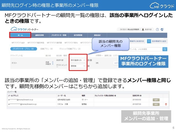Select the MFクラウド会計 sub-tab
This screenshot has height=132, width=176.
point(18,43)
